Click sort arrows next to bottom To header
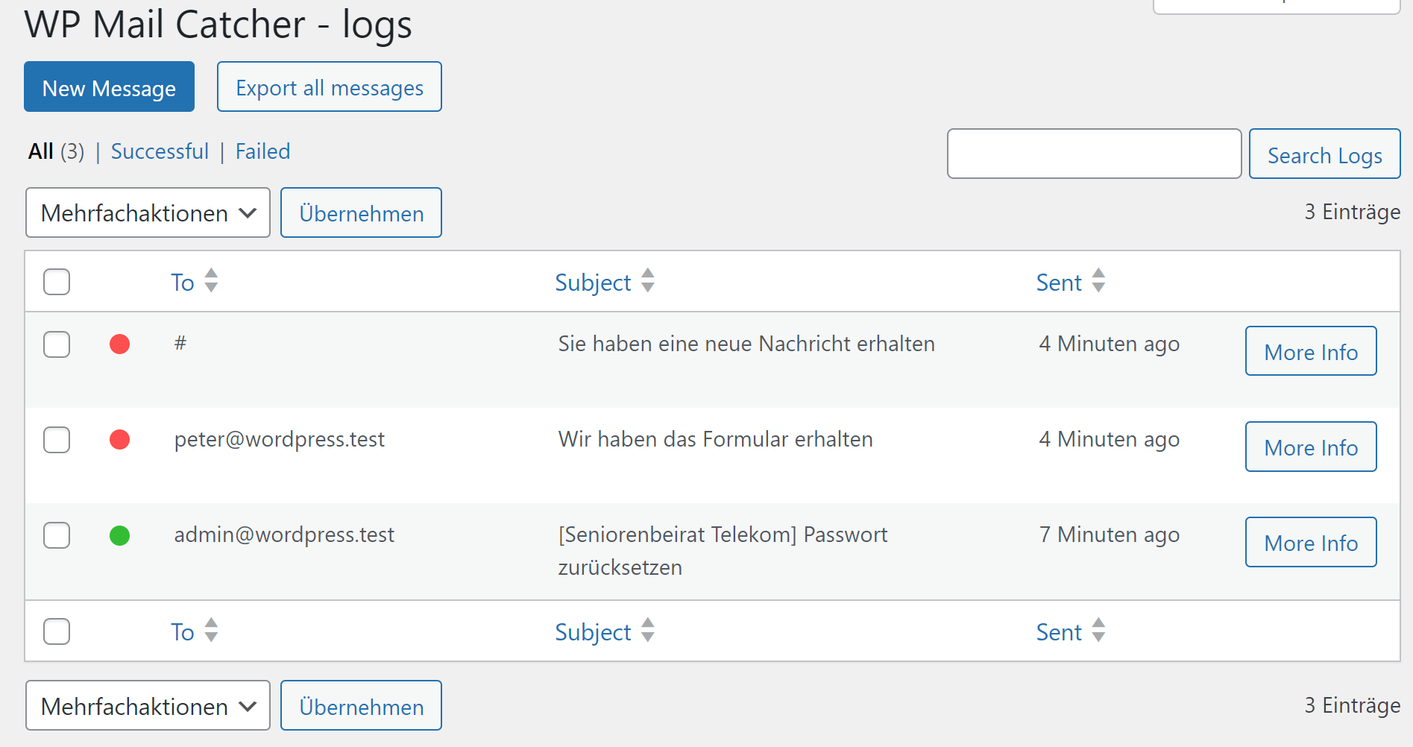Image resolution: width=1413 pixels, height=747 pixels. click(x=211, y=630)
